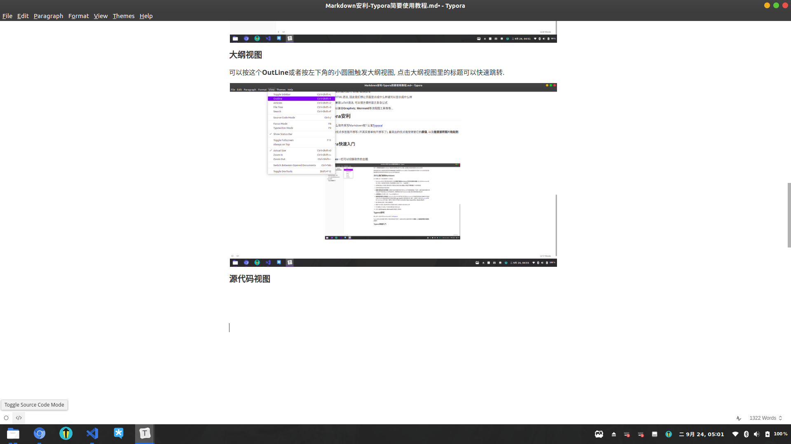This screenshot has width=791, height=444.
Task: Select the outline view screenshot image
Action: pos(393,175)
